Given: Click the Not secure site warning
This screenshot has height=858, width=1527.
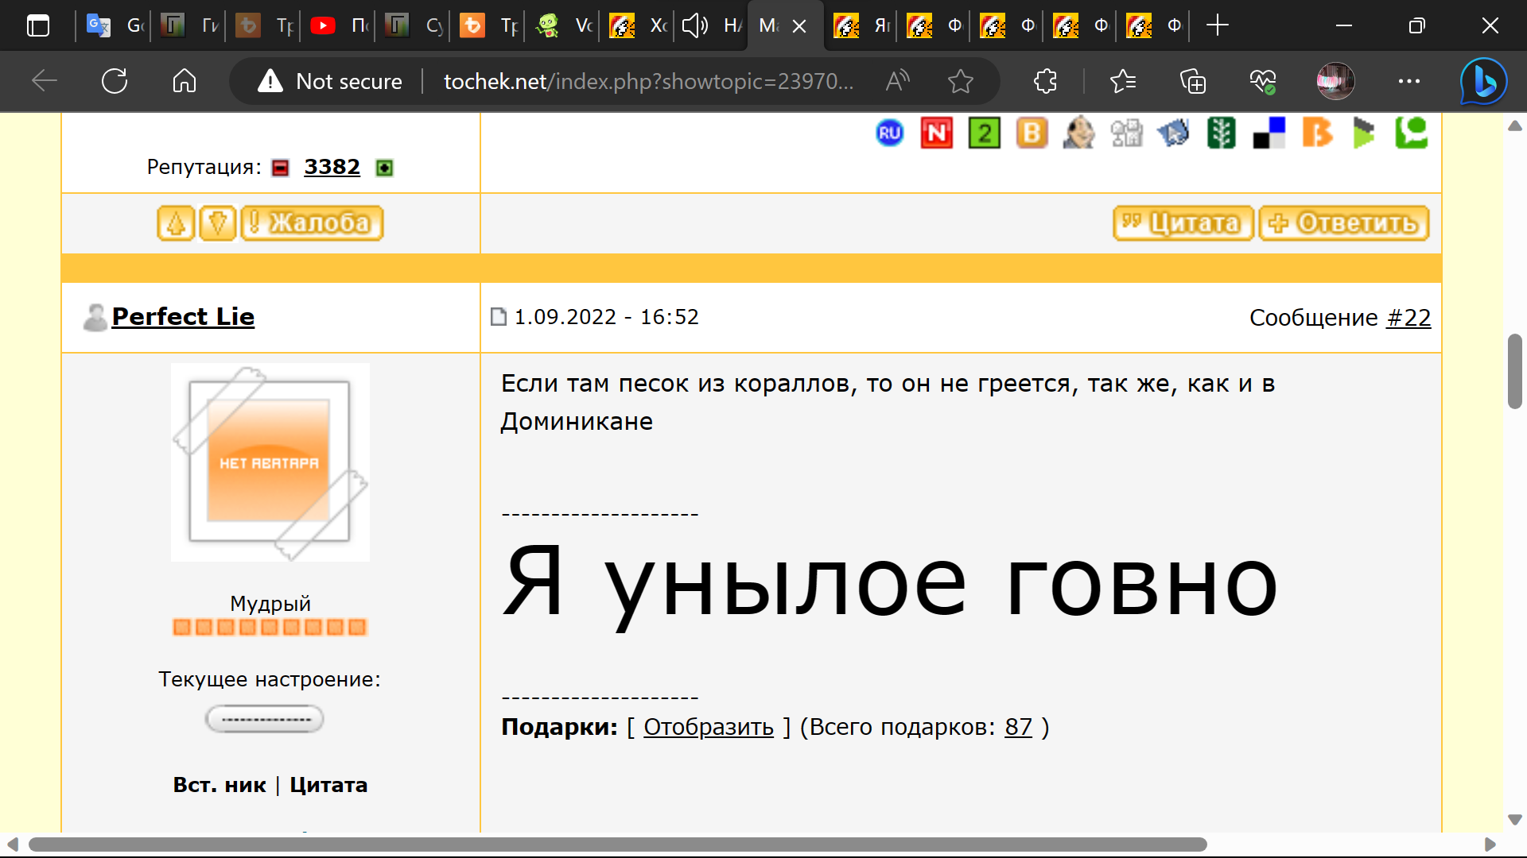Looking at the screenshot, I should tap(331, 81).
